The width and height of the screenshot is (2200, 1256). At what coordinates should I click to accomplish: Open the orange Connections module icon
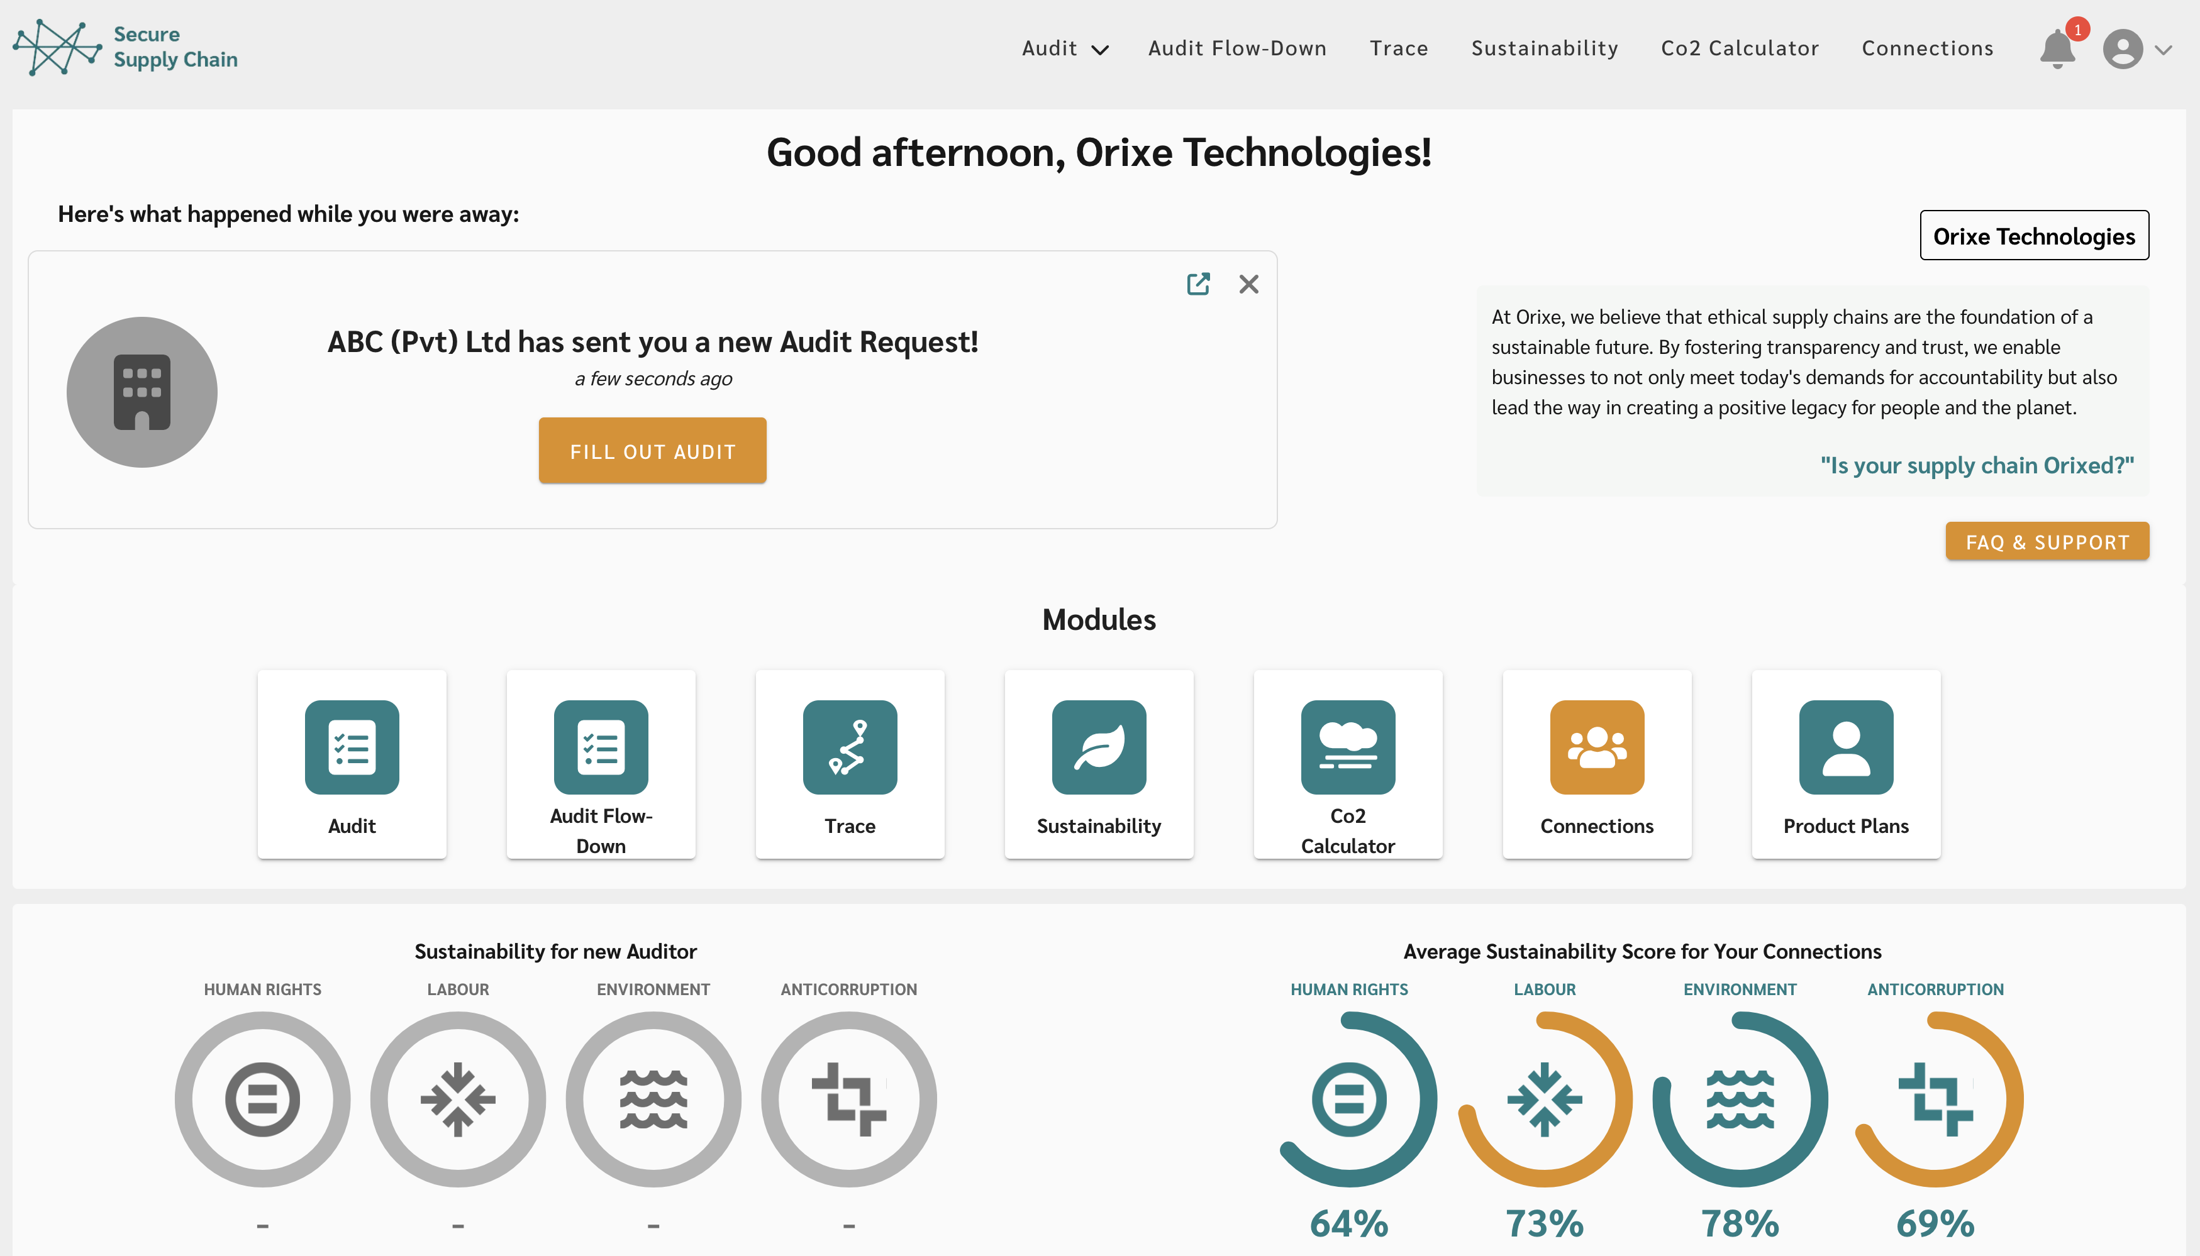click(x=1597, y=747)
